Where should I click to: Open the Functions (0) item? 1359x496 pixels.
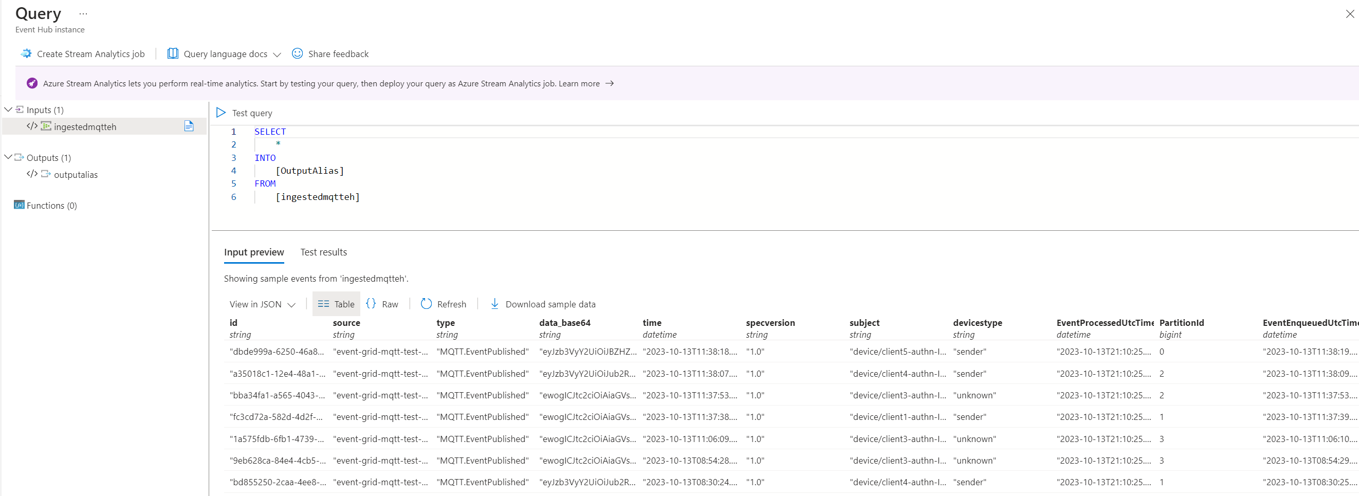(x=51, y=206)
